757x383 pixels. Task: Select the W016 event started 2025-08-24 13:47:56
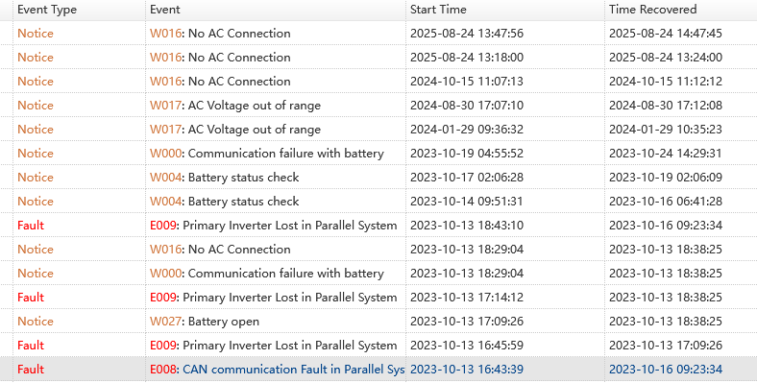point(378,34)
